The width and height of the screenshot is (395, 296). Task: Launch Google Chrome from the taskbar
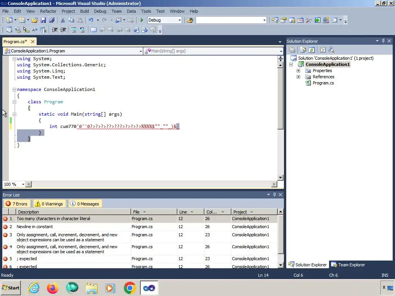(130, 288)
